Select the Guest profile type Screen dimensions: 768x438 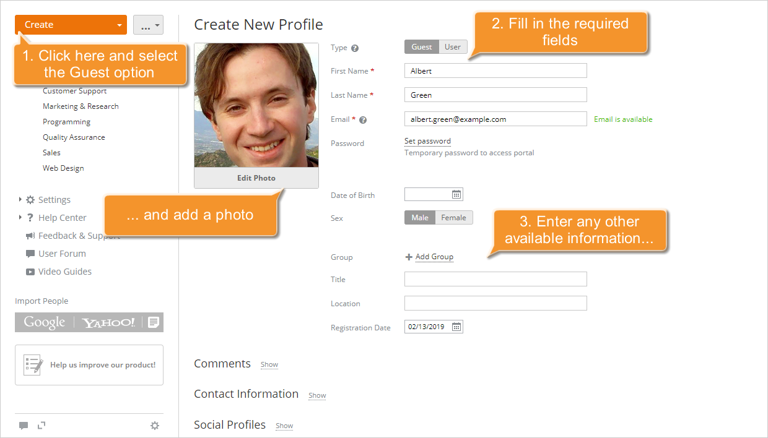[x=421, y=46]
